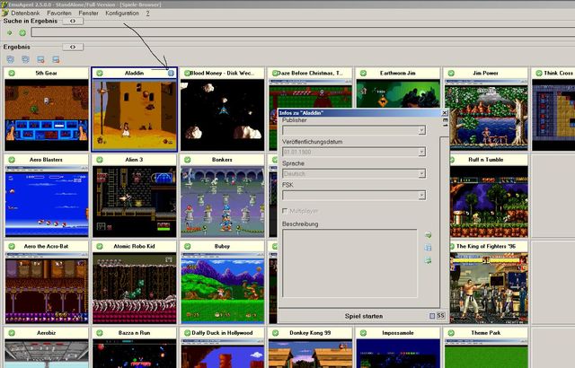Click the Earthworm Jim title
Image resolution: width=575 pixels, height=368 pixels.
[x=398, y=74]
